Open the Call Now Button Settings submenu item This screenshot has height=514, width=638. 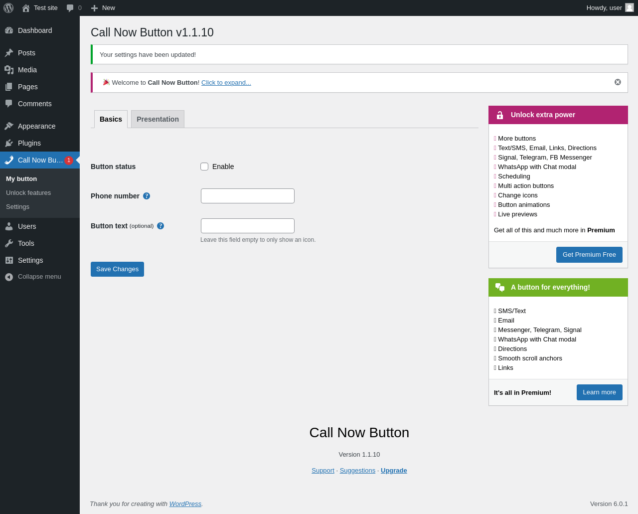point(17,207)
